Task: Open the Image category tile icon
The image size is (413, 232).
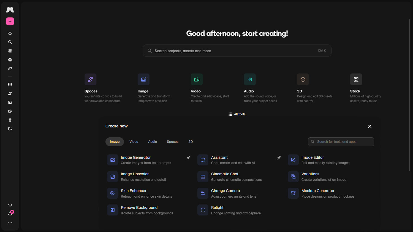Action: pyautogui.click(x=143, y=79)
